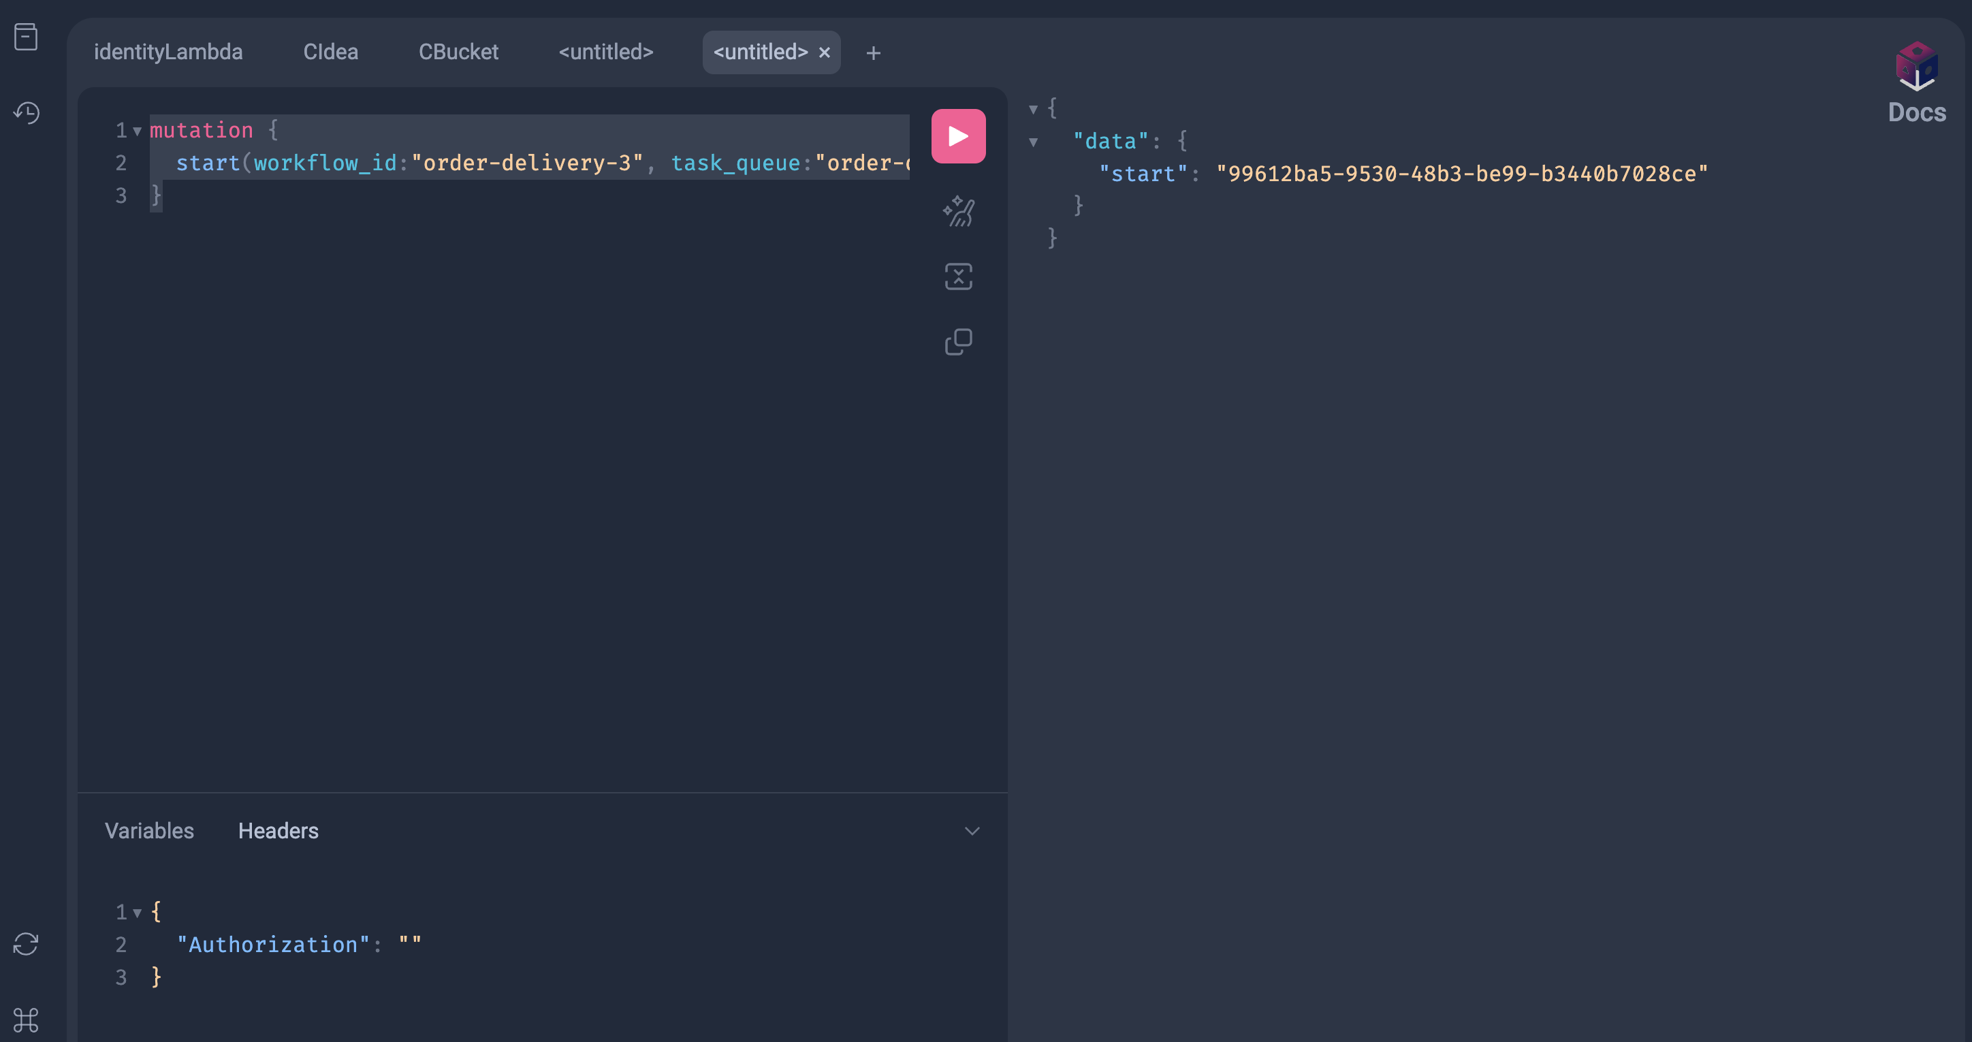Image resolution: width=1972 pixels, height=1042 pixels.
Task: Fold the mutation block on line 1
Action: pyautogui.click(x=137, y=131)
